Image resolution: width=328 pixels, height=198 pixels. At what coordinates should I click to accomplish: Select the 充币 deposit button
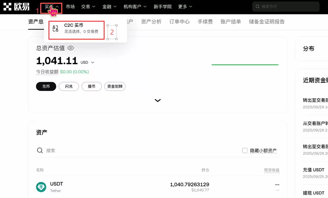46,86
